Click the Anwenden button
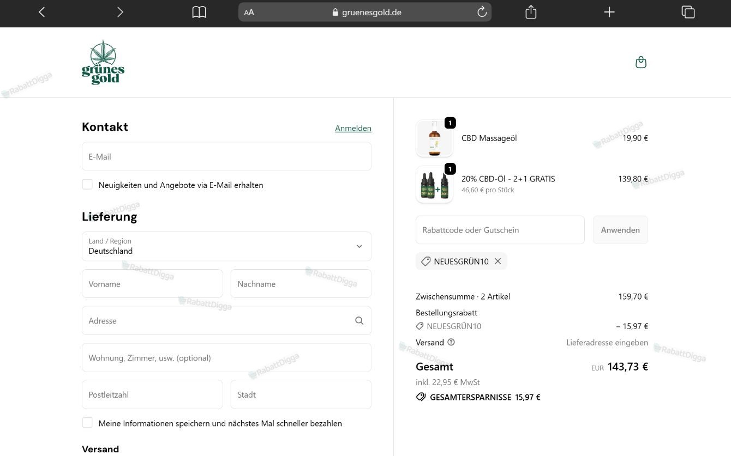731x456 pixels. pos(620,230)
